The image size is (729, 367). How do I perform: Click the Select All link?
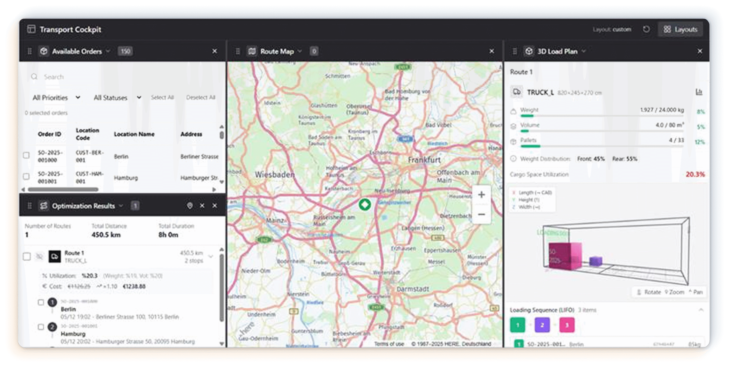pyautogui.click(x=162, y=98)
